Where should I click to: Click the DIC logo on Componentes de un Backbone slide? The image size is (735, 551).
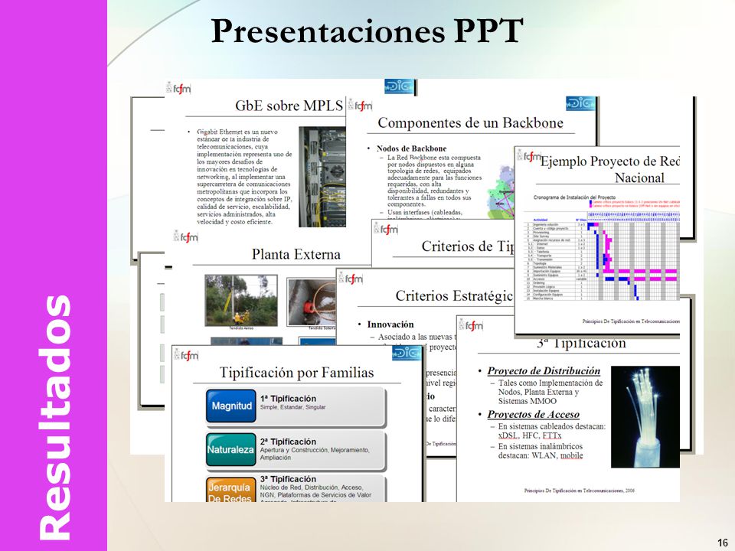[580, 103]
